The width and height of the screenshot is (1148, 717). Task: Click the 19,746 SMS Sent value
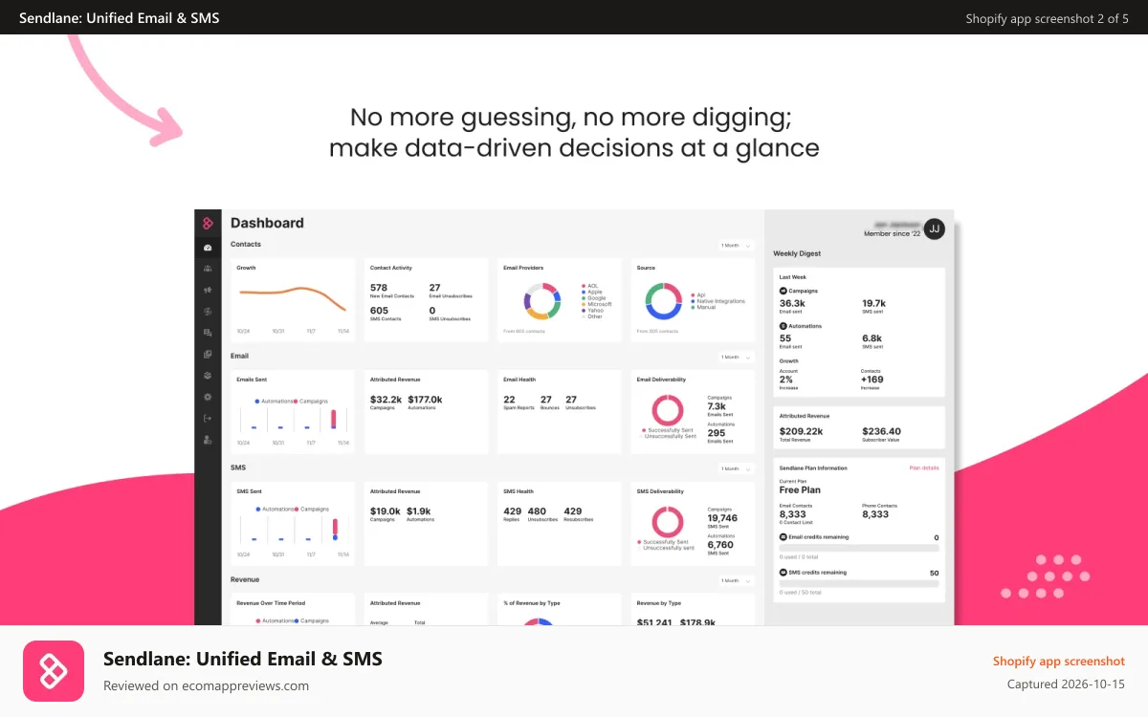722,518
